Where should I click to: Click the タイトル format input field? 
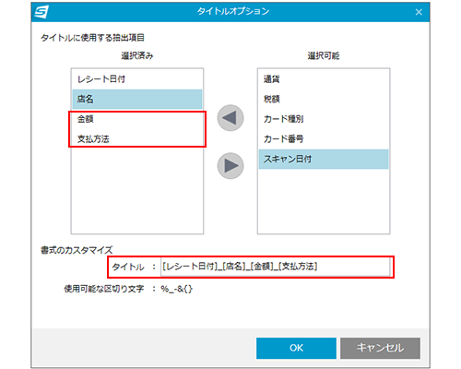pyautogui.click(x=276, y=267)
